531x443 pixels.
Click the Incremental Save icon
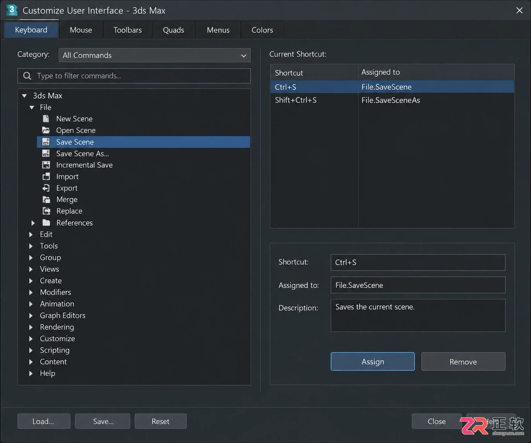pos(46,165)
